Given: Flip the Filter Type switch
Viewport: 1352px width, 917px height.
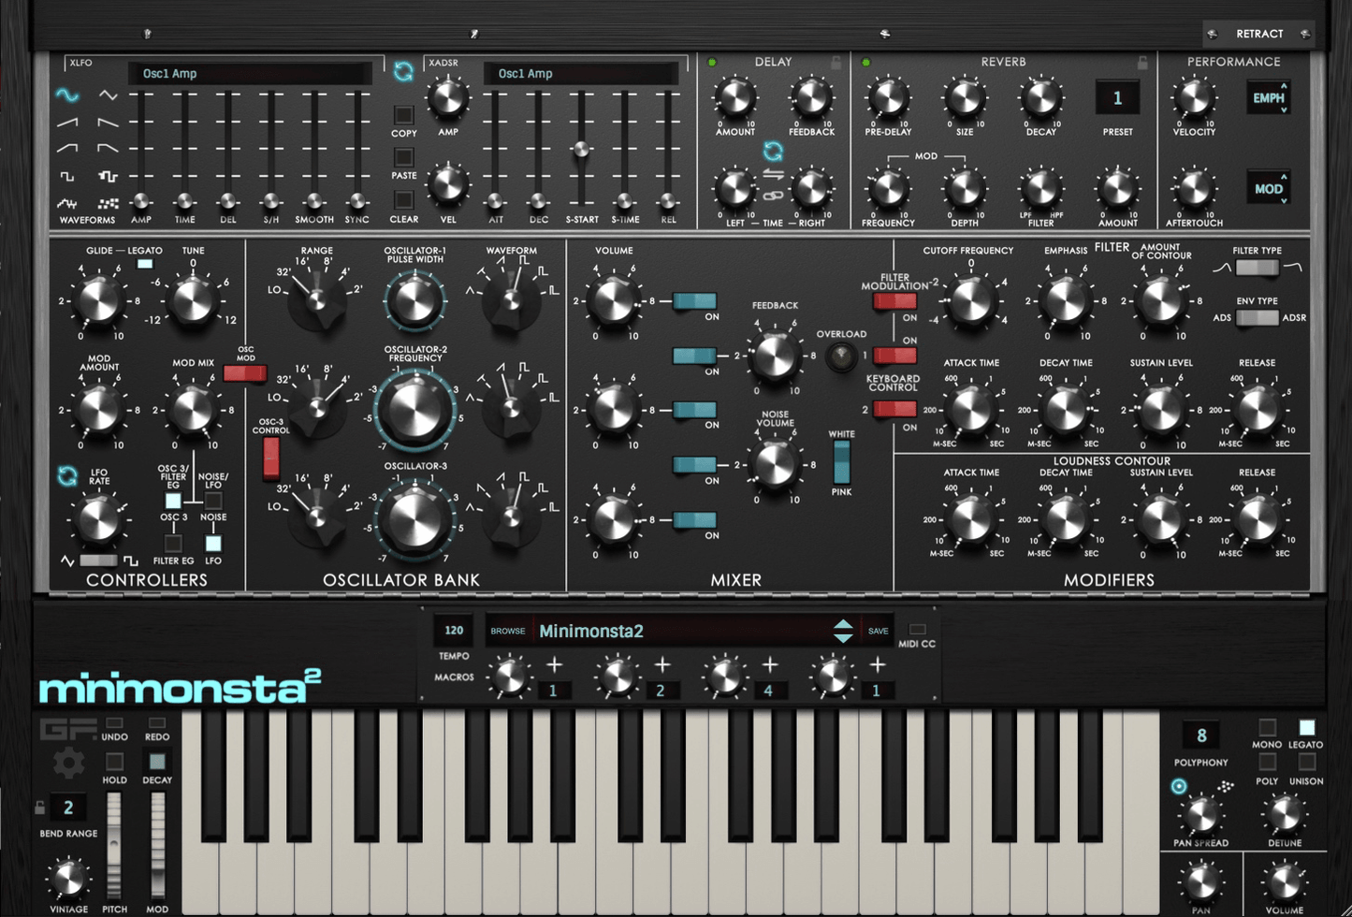Looking at the screenshot, I should click(1256, 269).
